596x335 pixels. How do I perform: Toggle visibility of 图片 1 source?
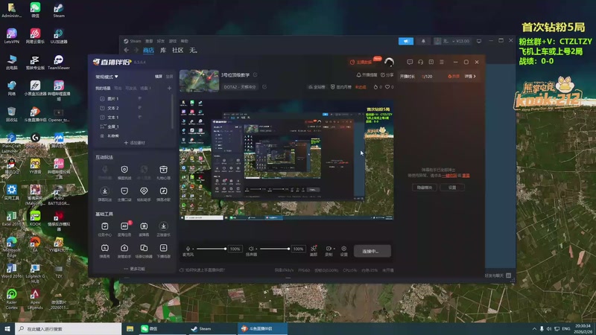tap(139, 99)
